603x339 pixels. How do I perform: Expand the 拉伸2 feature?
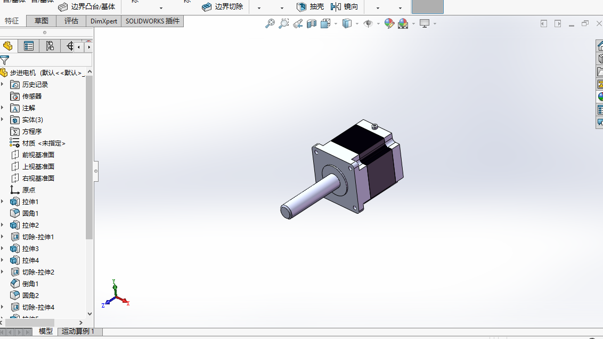point(2,225)
